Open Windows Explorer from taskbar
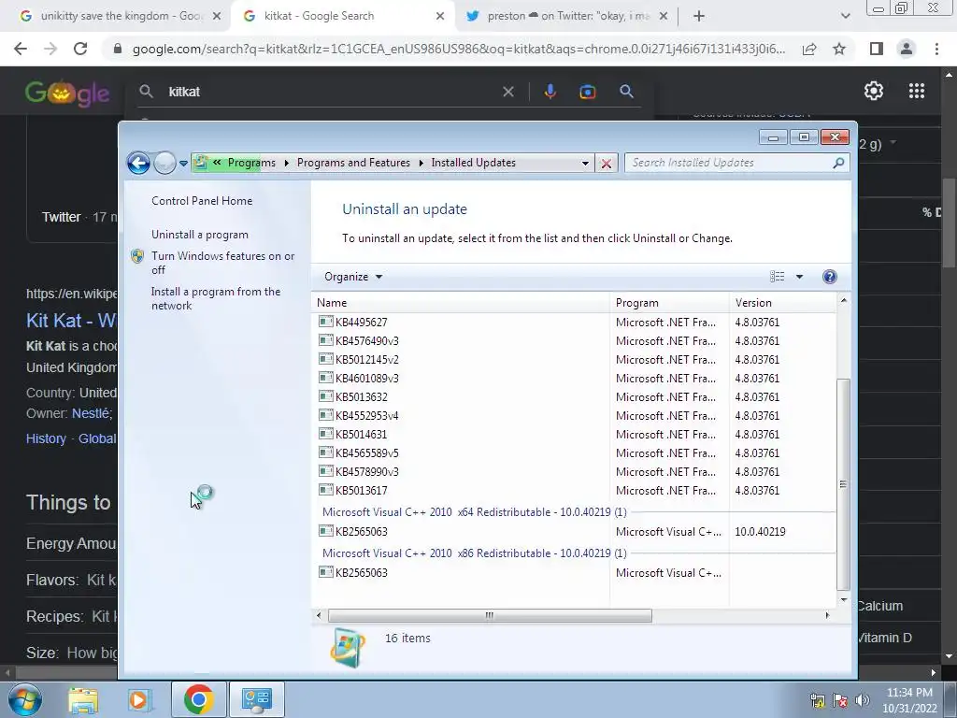 [83, 699]
